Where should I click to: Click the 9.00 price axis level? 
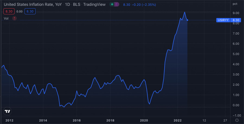click(236, 13)
